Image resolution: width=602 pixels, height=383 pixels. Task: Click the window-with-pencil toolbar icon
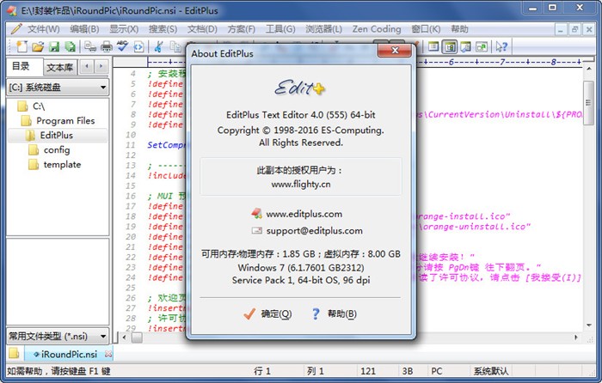466,46
